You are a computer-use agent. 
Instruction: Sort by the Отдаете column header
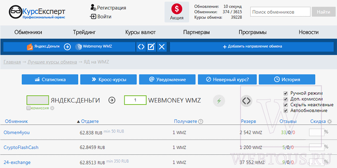pyautogui.click(x=90, y=121)
